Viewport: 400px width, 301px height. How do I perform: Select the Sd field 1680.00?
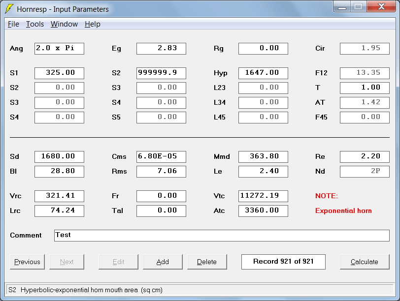pos(59,156)
